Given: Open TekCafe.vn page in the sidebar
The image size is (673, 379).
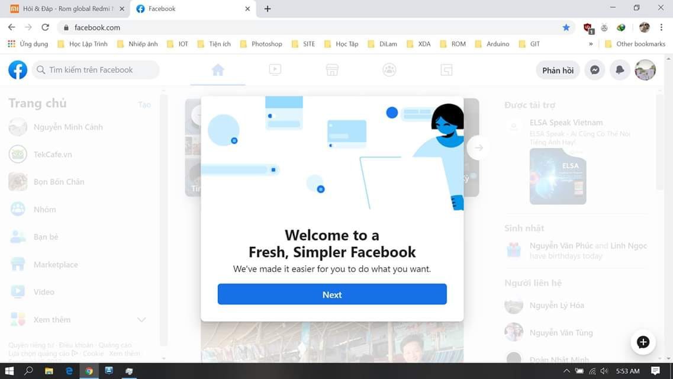Looking at the screenshot, I should pos(40,155).
